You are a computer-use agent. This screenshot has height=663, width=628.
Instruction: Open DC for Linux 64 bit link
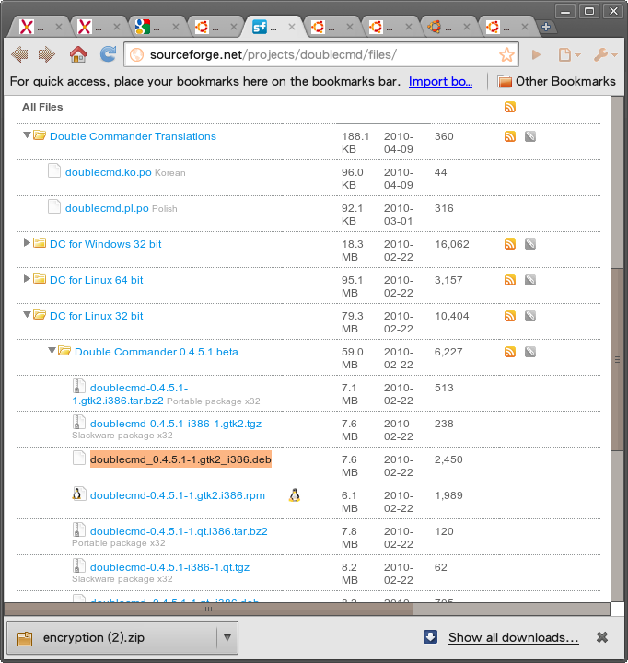97,280
